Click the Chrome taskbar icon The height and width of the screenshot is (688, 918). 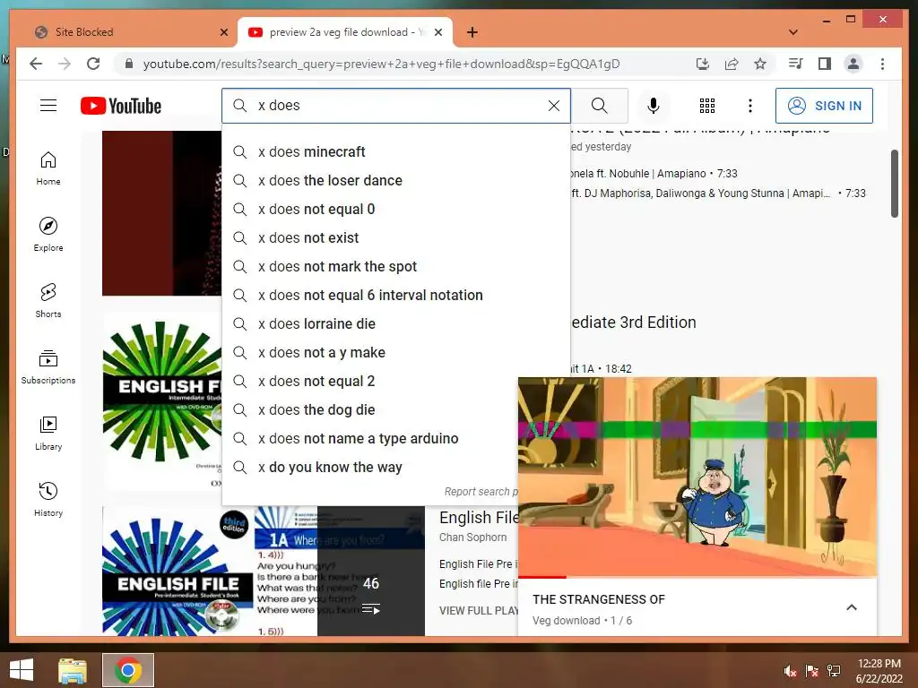(128, 670)
